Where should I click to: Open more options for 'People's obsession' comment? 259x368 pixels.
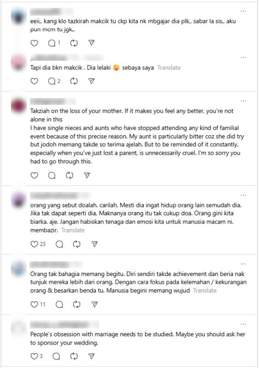[x=243, y=324]
